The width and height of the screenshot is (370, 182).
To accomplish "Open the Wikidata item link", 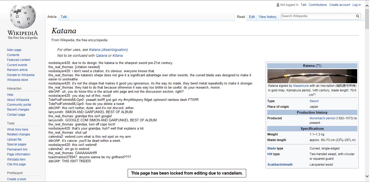I will [x=16, y=159].
